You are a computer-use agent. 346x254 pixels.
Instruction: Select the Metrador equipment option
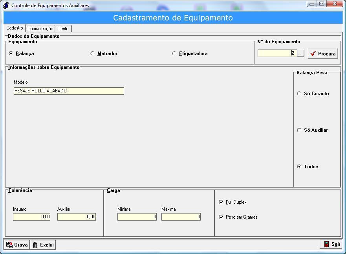point(93,53)
